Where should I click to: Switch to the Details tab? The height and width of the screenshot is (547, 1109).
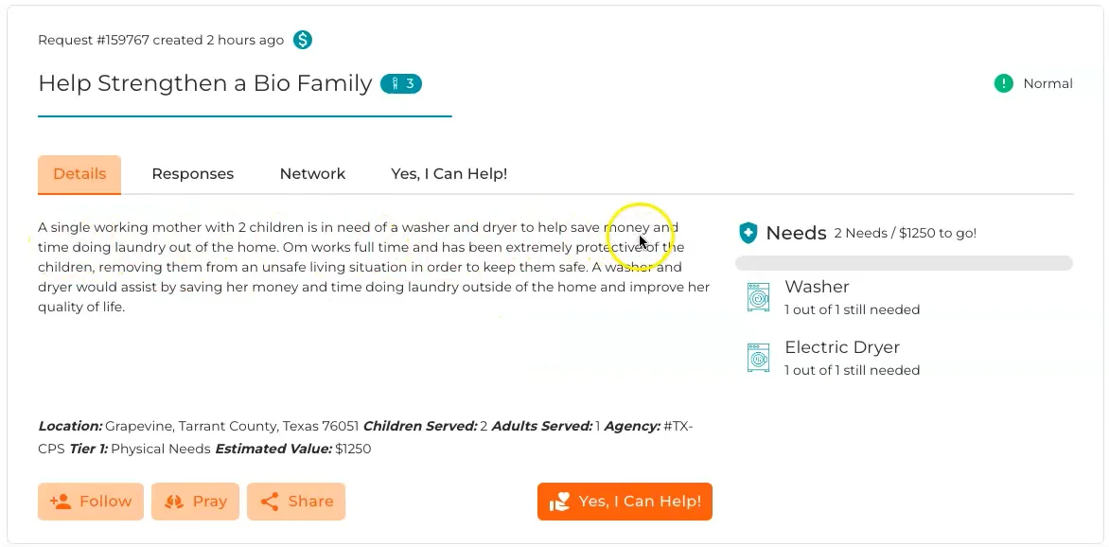tap(79, 174)
